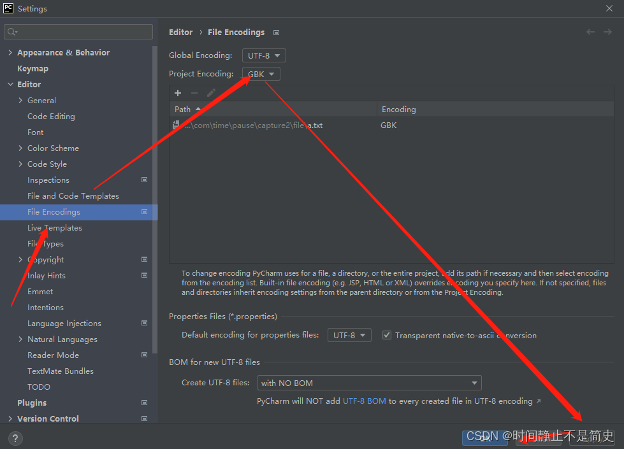The height and width of the screenshot is (449, 624).
Task: Open File Types settings page
Action: pos(45,243)
